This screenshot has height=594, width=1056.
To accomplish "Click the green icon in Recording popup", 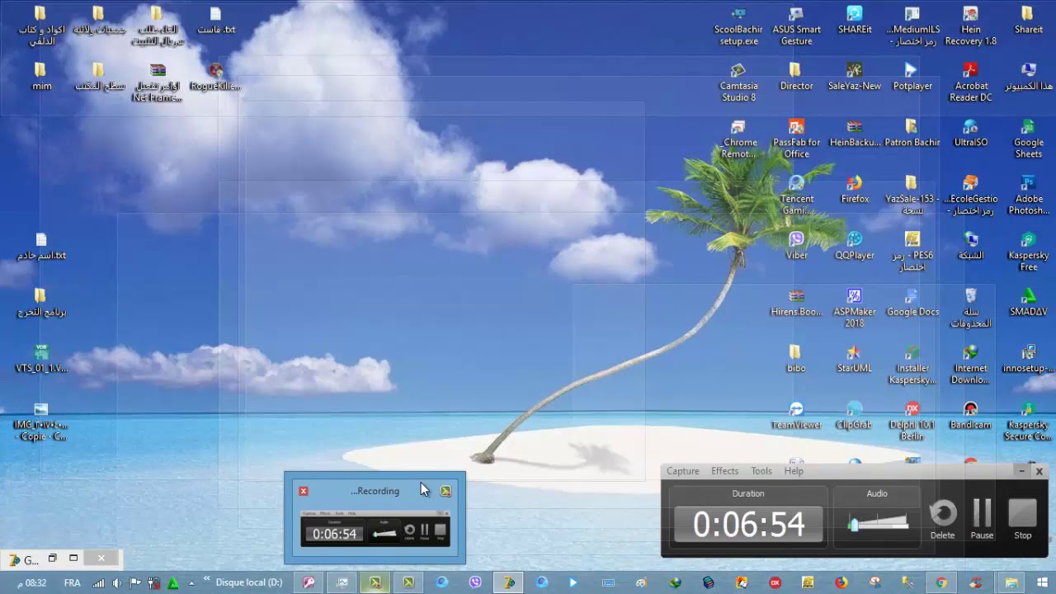I will tap(445, 491).
